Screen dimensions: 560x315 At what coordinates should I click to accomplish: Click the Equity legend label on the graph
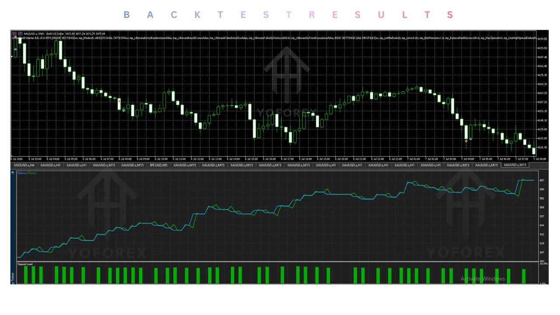32,173
